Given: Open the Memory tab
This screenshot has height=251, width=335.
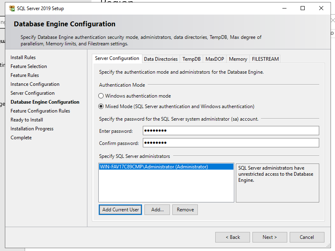Looking at the screenshot, I should click(x=238, y=59).
